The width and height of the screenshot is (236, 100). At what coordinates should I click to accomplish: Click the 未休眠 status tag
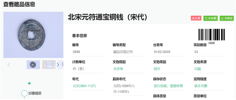211,18
